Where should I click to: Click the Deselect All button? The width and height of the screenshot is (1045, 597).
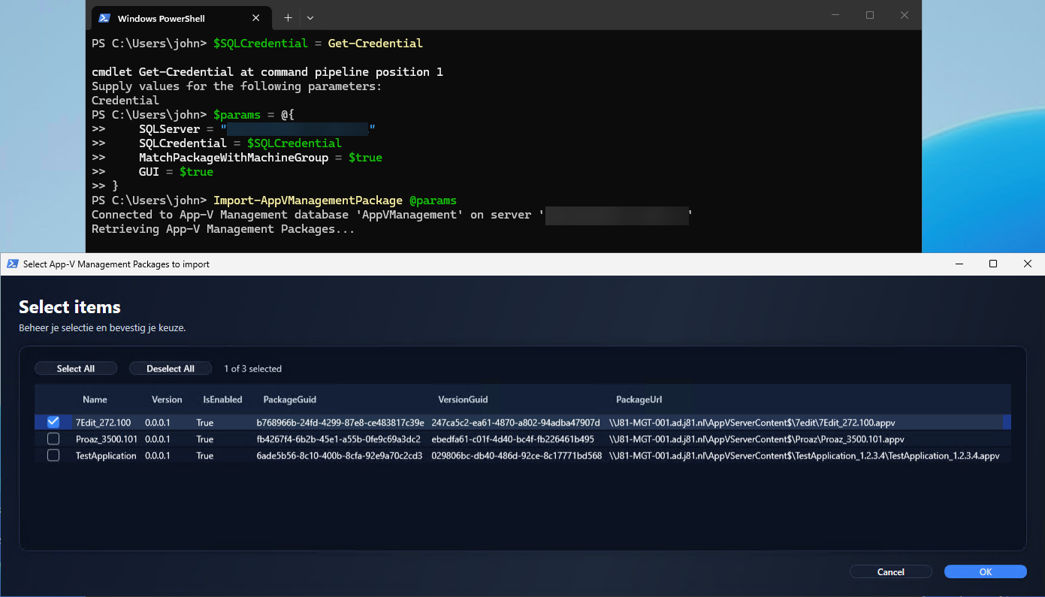171,368
